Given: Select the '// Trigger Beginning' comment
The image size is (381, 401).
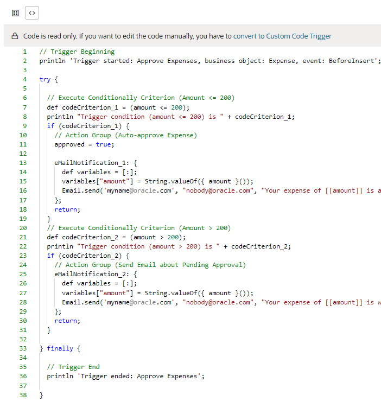Looking at the screenshot, I should pyautogui.click(x=77, y=52).
